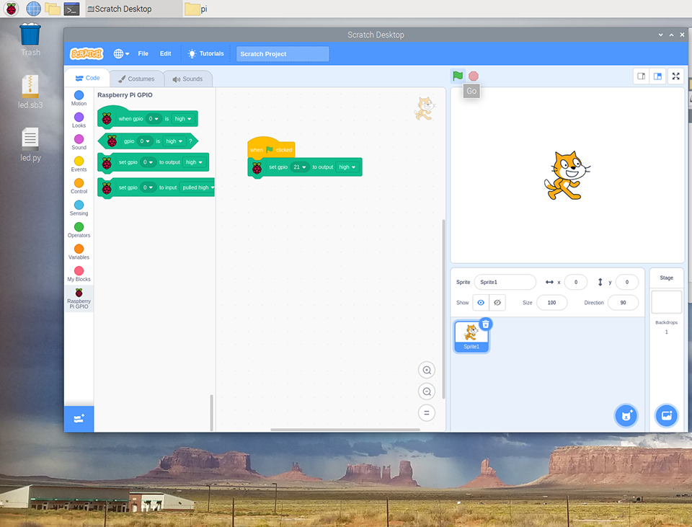692x527 pixels.
Task: Open the Motion blocks category
Action: (x=79, y=98)
